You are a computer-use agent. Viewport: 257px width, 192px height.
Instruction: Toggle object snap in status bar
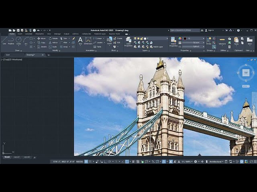[x=127, y=162]
